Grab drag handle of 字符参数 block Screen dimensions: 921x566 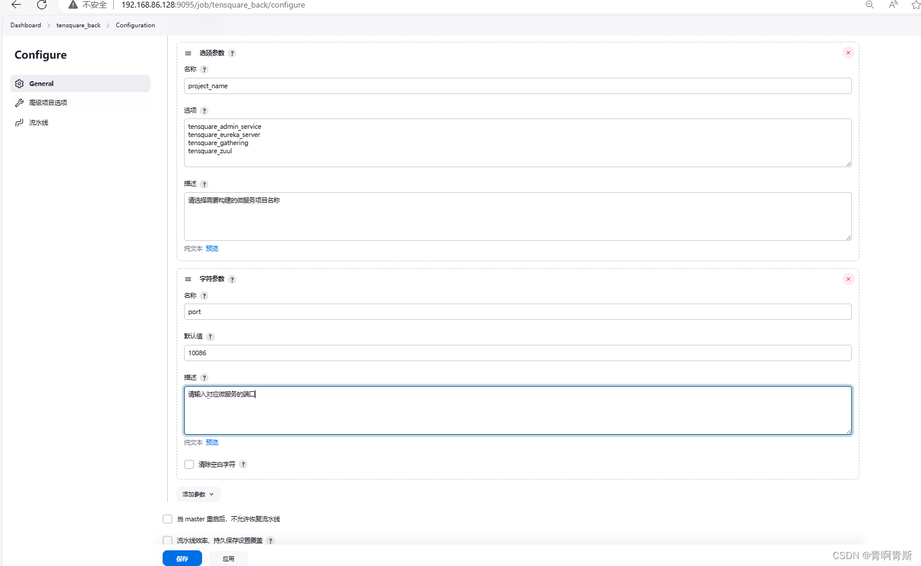click(188, 279)
